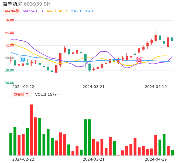The height and width of the screenshot is (163, 185).
Task: Click the 46.00 price axis label
Action: point(9,20)
